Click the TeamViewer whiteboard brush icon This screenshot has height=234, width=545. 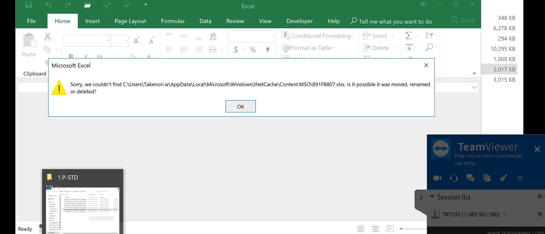pos(504,178)
